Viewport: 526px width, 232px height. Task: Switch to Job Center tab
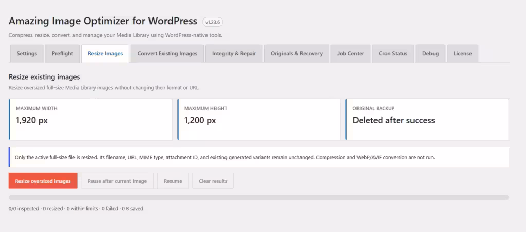(x=350, y=54)
